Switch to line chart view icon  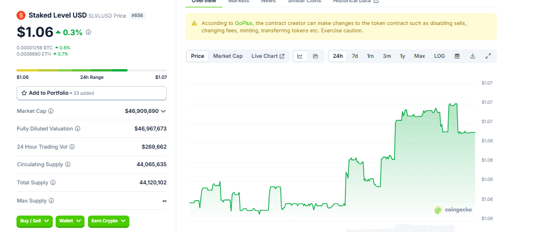(x=300, y=56)
